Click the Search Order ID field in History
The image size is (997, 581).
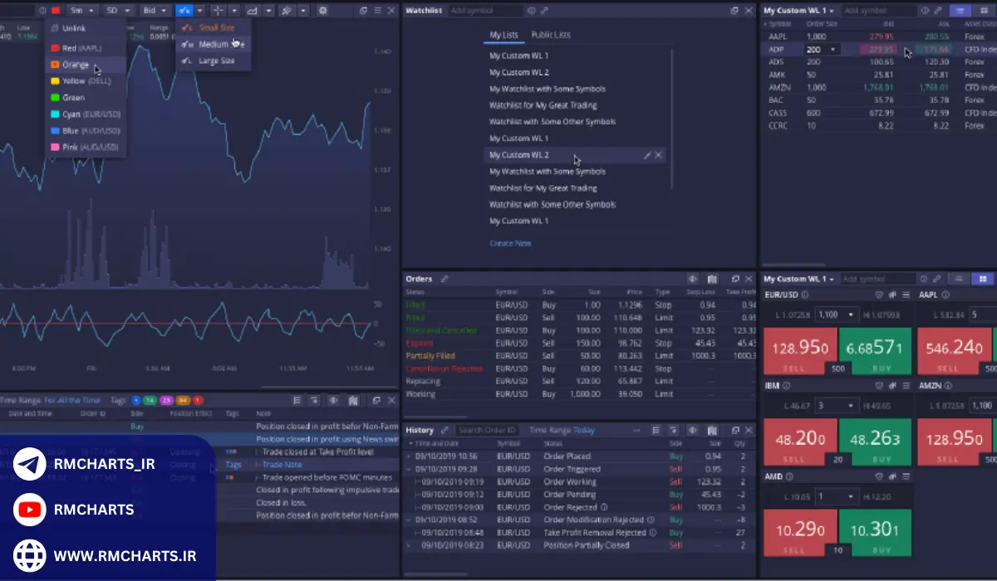pos(489,430)
